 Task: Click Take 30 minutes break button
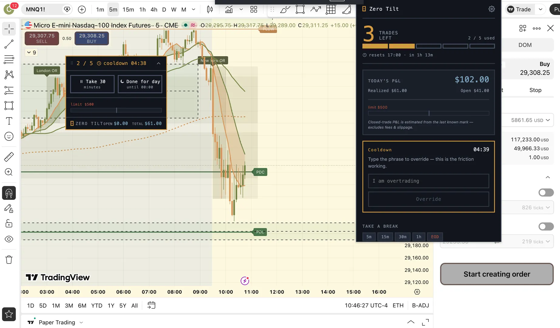pyautogui.click(x=92, y=84)
